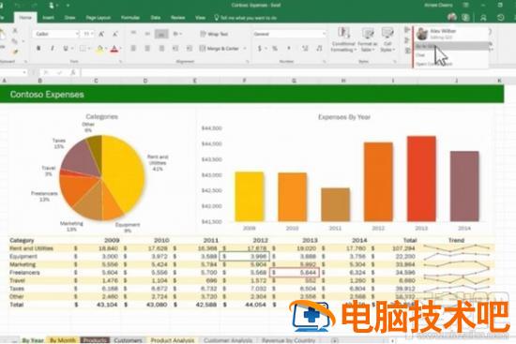Toggle Underline formatting button
The width and height of the screenshot is (516, 344).
point(65,49)
